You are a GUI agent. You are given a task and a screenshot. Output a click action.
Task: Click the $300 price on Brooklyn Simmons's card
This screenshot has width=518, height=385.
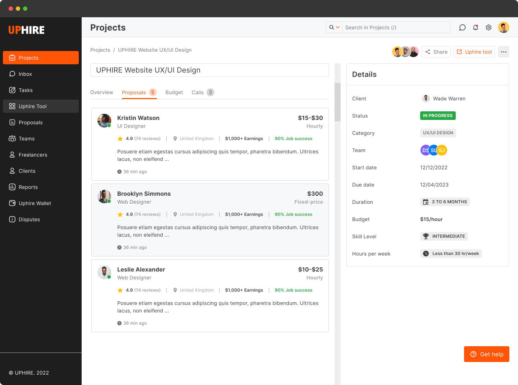(x=315, y=194)
